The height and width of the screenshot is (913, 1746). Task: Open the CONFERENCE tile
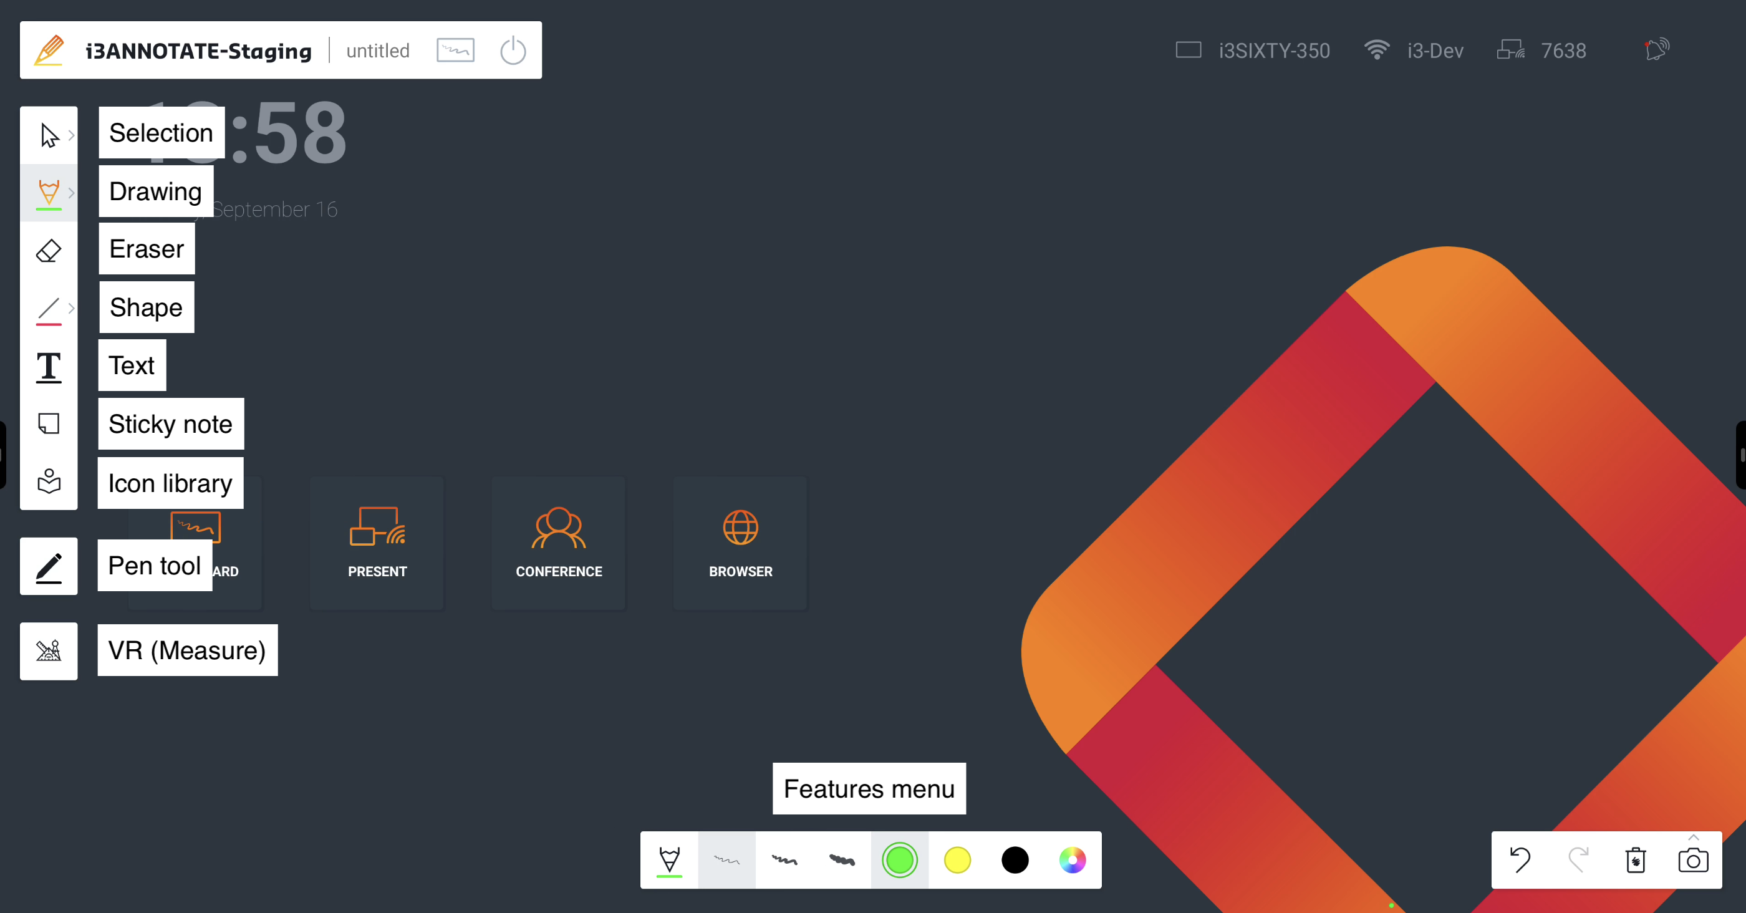(559, 542)
